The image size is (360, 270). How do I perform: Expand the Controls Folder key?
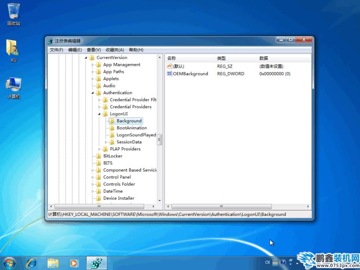tap(93, 184)
